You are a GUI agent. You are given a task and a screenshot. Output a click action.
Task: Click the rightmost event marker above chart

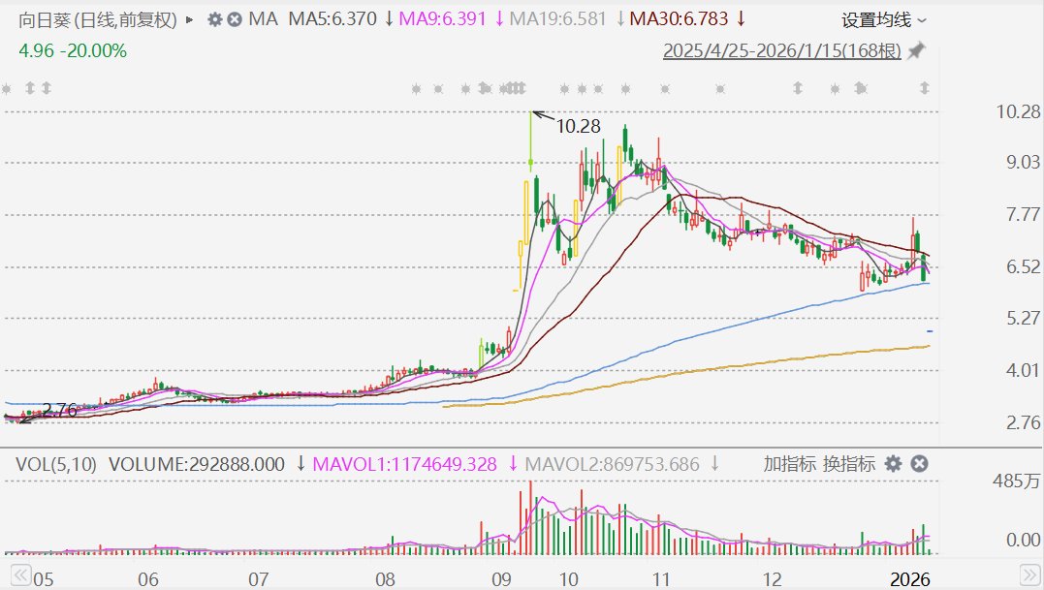pyautogui.click(x=925, y=89)
